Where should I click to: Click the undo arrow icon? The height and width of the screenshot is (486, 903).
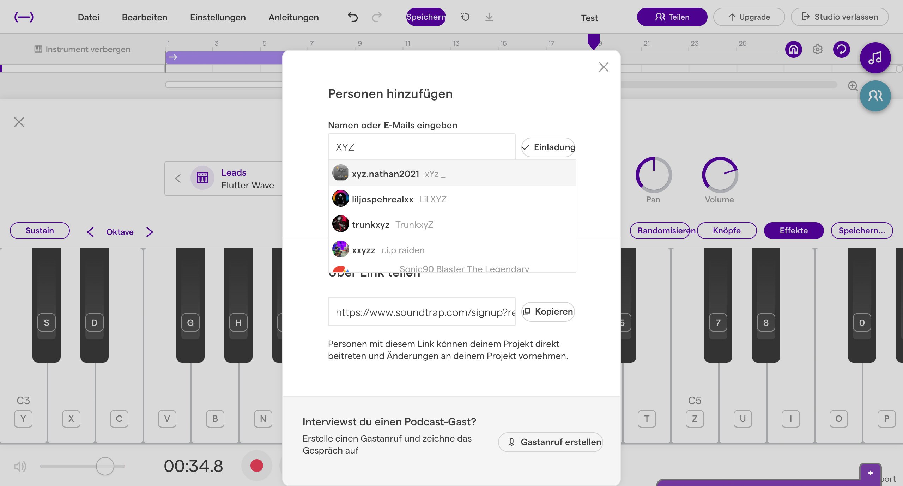[352, 17]
